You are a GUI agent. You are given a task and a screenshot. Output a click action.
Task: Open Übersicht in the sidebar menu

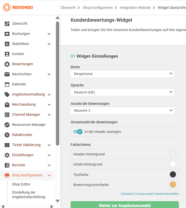[x=20, y=24]
